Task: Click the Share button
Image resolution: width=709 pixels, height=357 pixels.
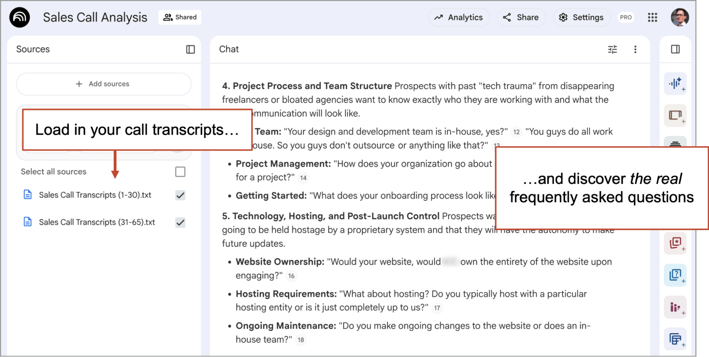Action: point(521,17)
